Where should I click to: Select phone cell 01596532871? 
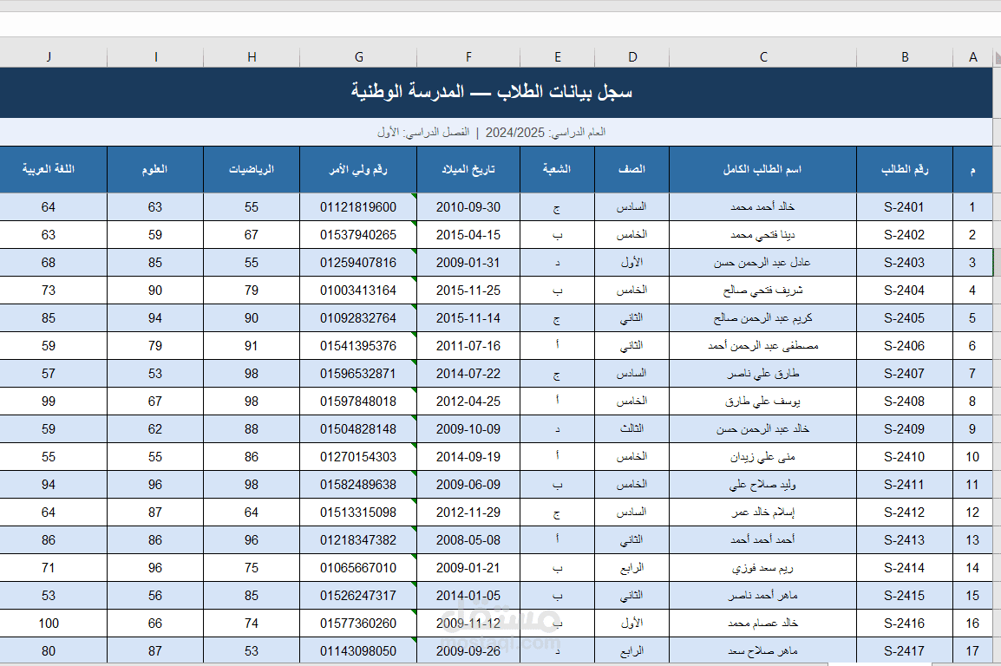coord(358,374)
